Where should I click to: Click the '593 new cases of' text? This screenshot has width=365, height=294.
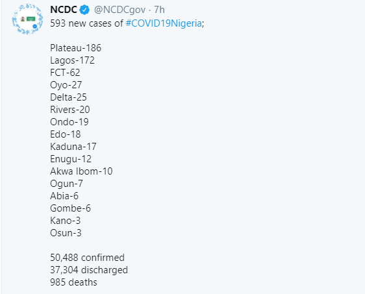[x=86, y=23]
